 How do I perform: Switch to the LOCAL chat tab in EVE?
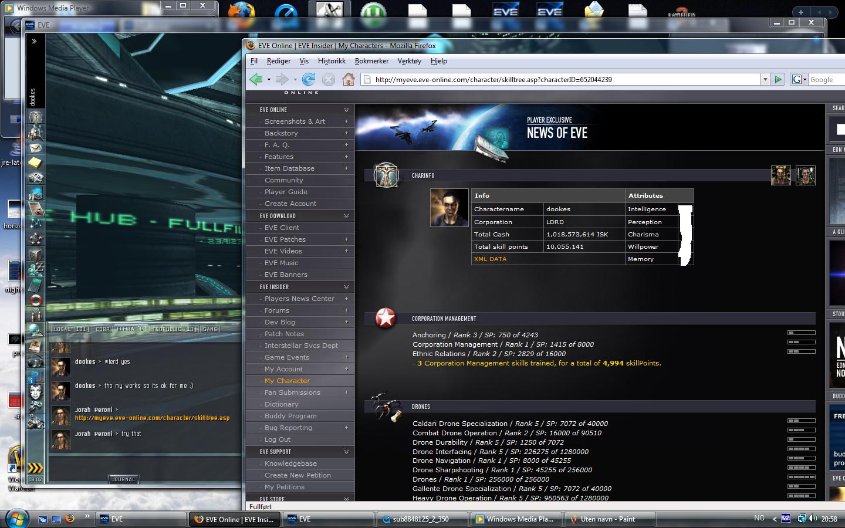coord(71,329)
